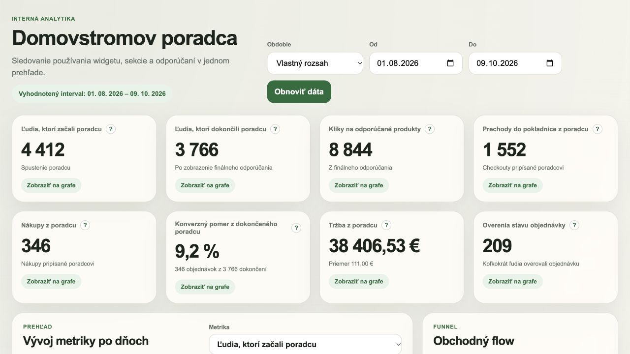Click text Nákupy pripísané poradcovi

[x=58, y=264]
